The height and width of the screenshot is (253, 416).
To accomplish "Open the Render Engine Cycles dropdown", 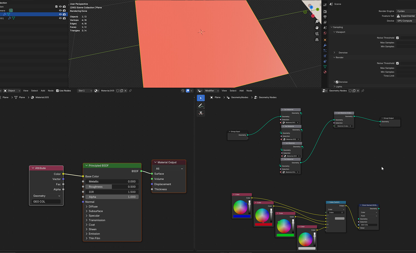I will pos(406,11).
